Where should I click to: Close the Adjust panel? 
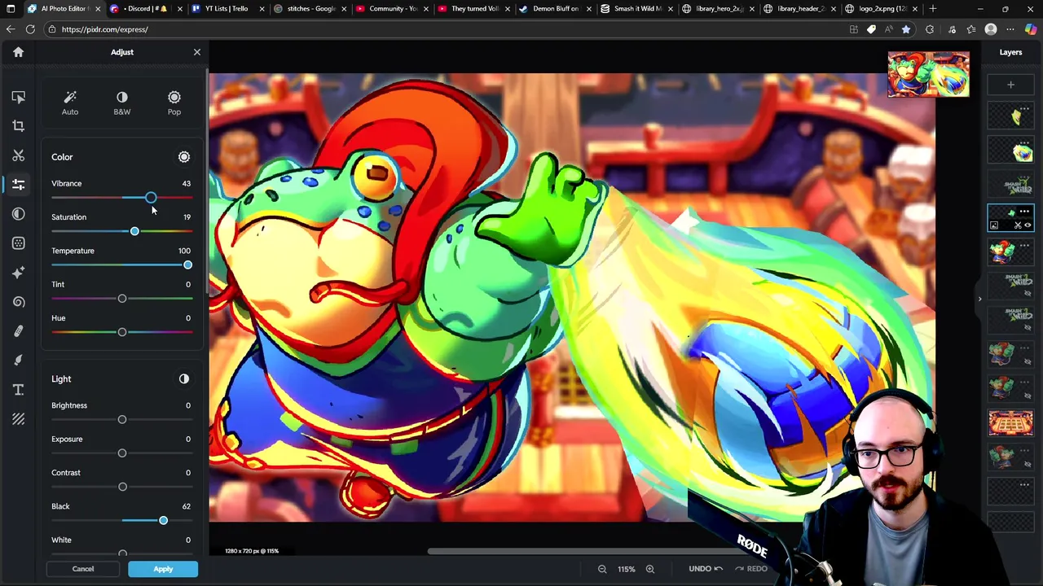point(196,52)
